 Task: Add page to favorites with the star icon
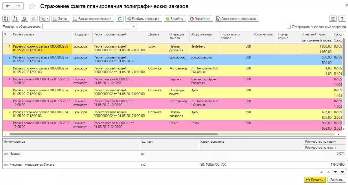[x=32, y=6]
